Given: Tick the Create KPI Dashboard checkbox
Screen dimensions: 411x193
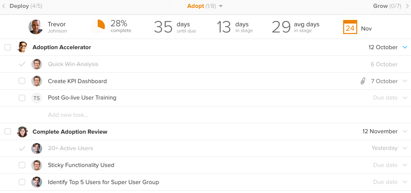Looking at the screenshot, I should pyautogui.click(x=22, y=81).
